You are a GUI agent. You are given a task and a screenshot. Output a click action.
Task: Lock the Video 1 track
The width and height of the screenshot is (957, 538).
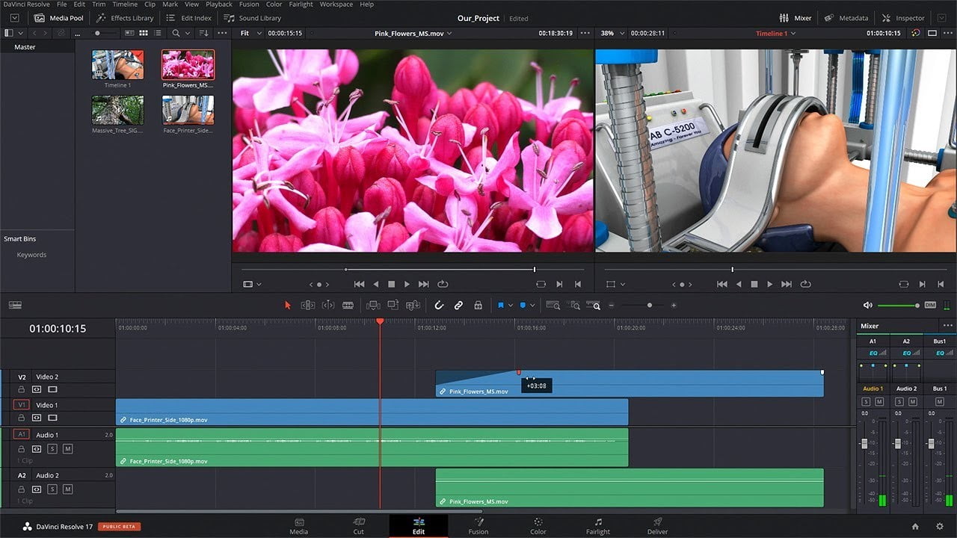[21, 418]
